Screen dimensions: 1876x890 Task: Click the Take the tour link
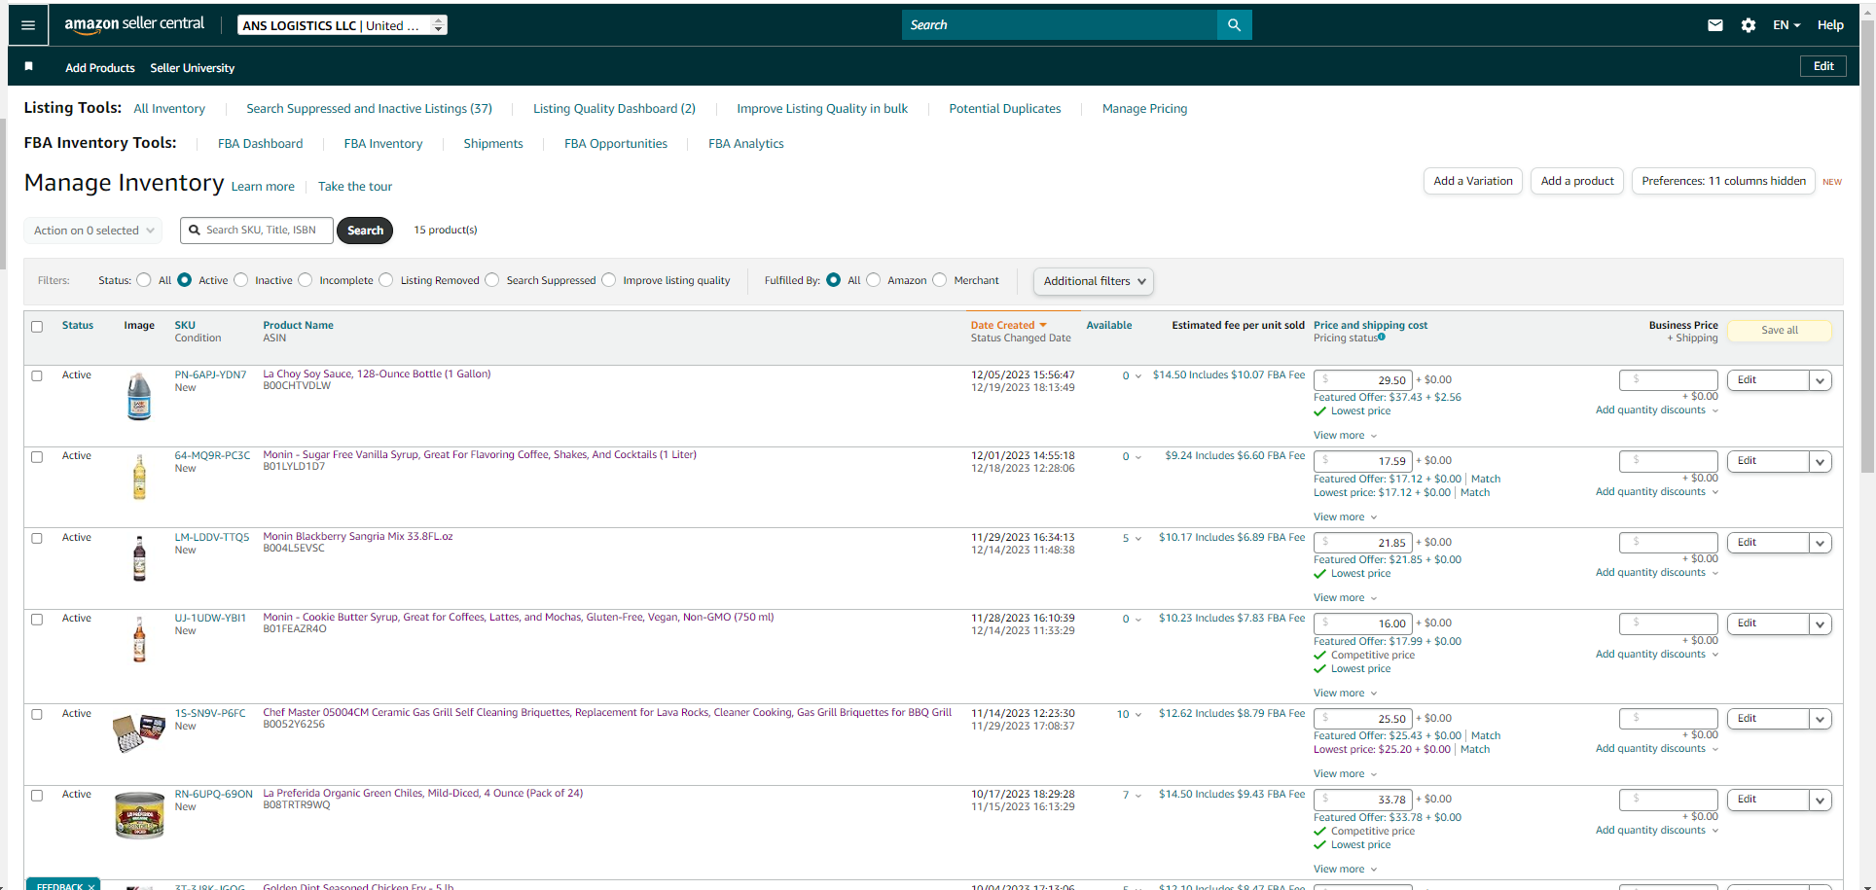tap(355, 187)
